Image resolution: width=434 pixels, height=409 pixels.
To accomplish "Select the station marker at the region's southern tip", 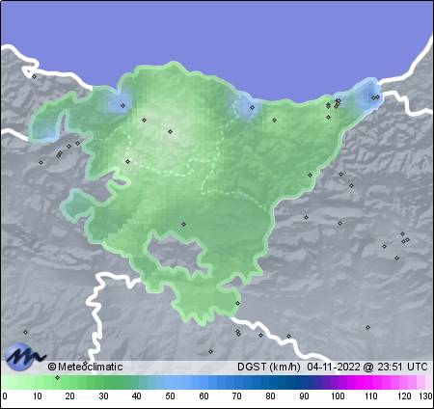I will click(237, 303).
